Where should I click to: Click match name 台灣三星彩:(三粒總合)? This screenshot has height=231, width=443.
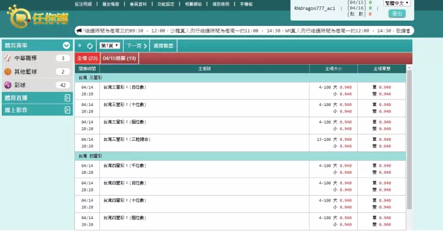[x=127, y=140]
